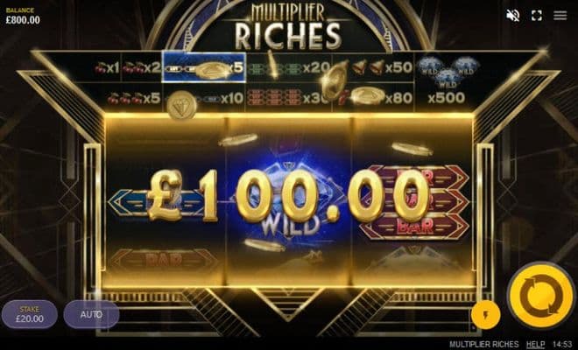Click the blue Wild diamond symbol
Image resolution: width=578 pixels, height=350 pixels.
(x=289, y=200)
